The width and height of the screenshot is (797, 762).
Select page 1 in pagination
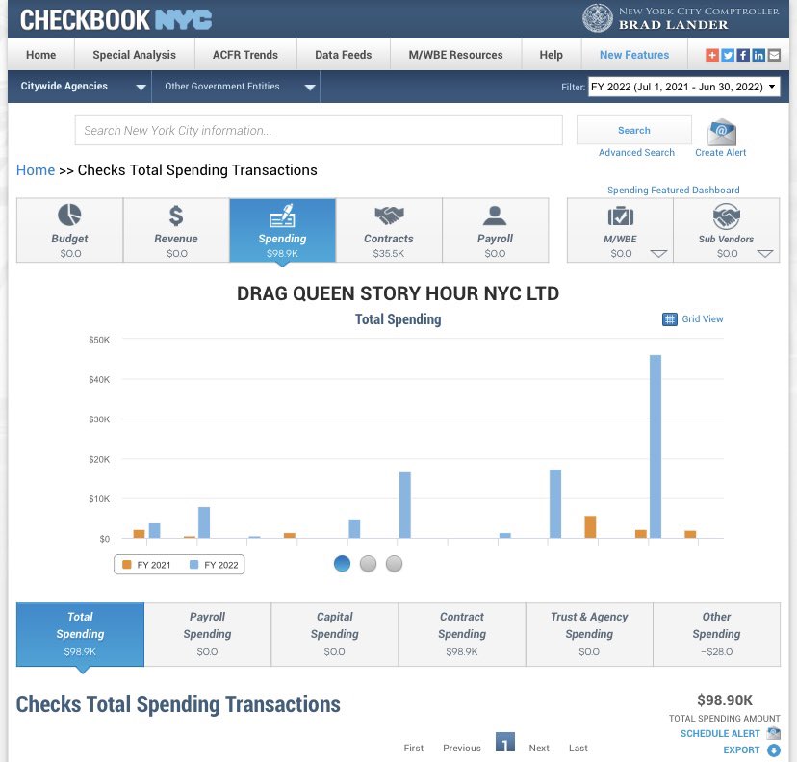tap(504, 743)
